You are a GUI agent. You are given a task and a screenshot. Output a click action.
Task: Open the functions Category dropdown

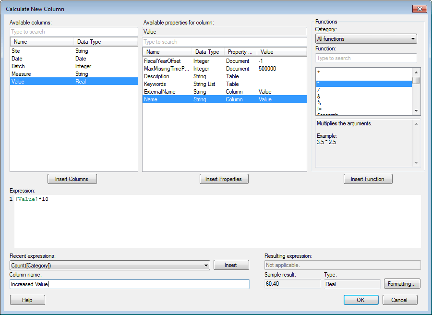[366, 39]
